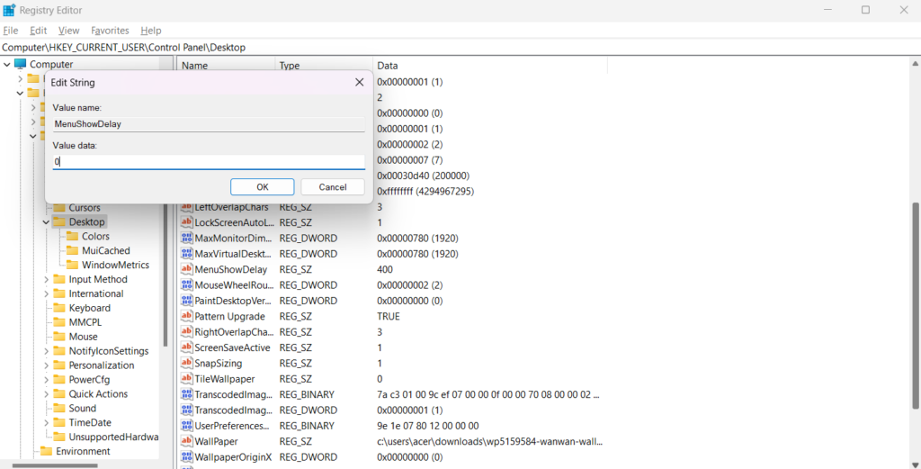921x469 pixels.
Task: Expand the Quick Actions key
Action: (46, 393)
